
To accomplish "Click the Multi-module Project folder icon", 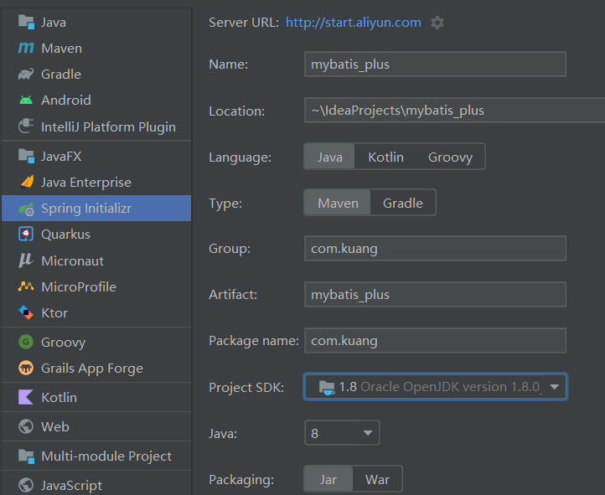I will click(x=26, y=456).
